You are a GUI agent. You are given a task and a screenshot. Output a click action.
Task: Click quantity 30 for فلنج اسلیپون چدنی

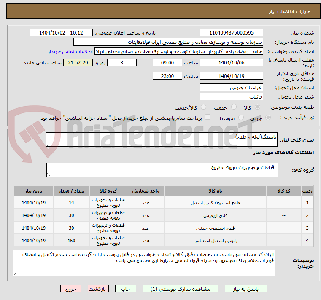(x=71, y=228)
